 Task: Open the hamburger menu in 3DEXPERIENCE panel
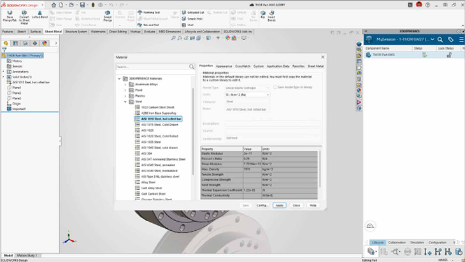click(461, 40)
